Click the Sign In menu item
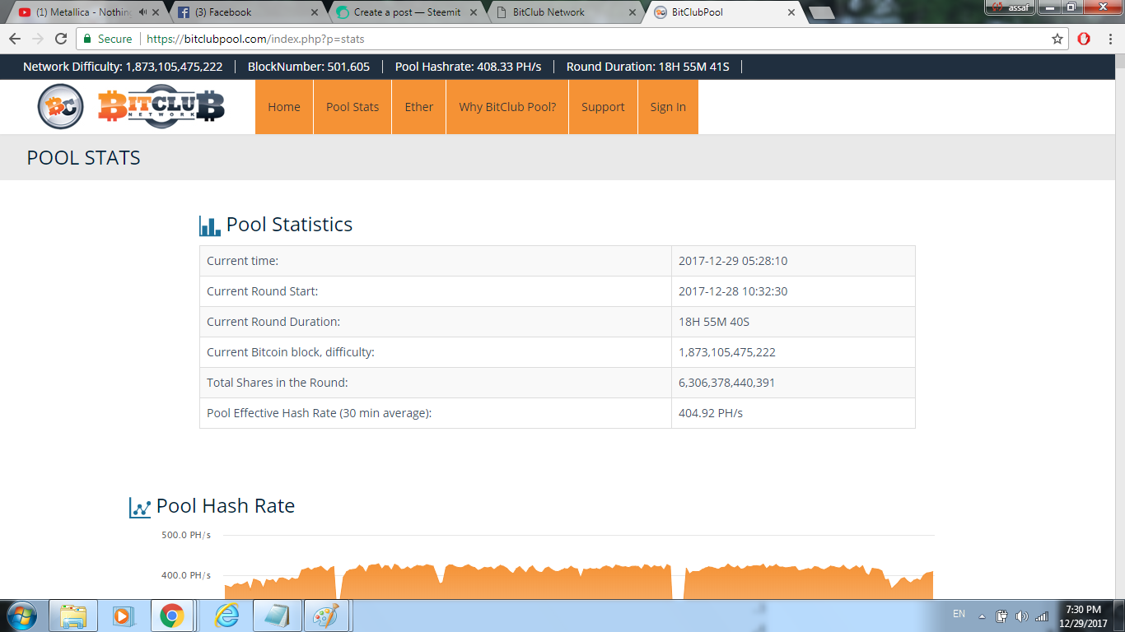The height and width of the screenshot is (632, 1125). click(x=668, y=107)
